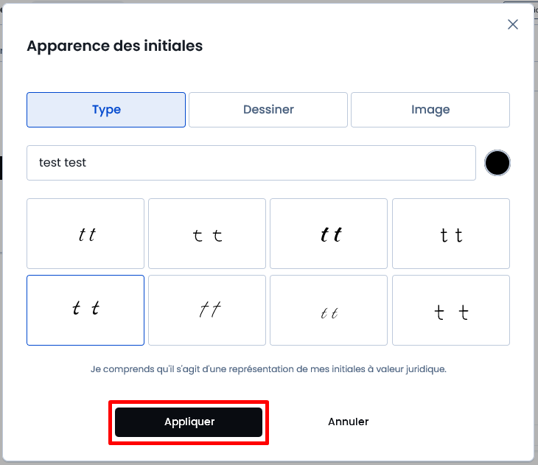This screenshot has width=538, height=465.
Task: Open the black ink color picker circle
Action: tap(497, 163)
